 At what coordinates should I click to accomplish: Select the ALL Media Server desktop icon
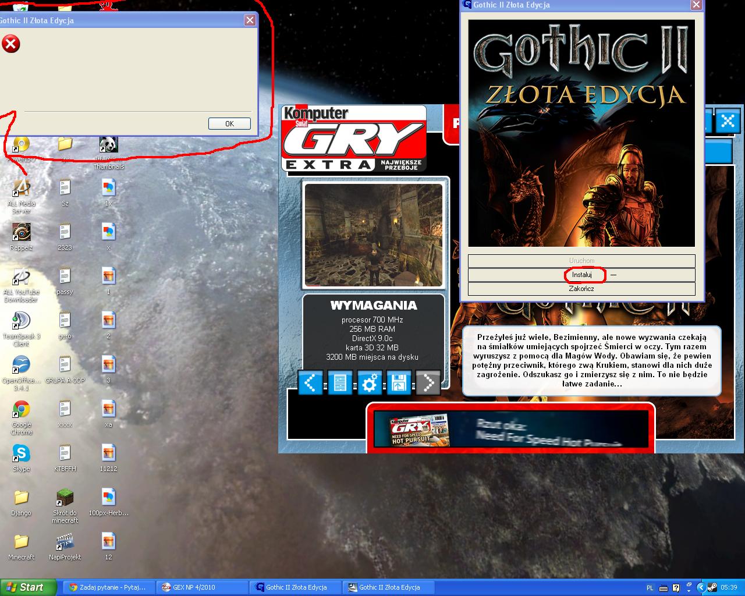pyautogui.click(x=21, y=195)
